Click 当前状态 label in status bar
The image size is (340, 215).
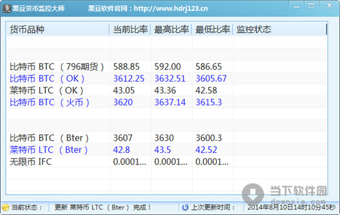click(x=27, y=208)
